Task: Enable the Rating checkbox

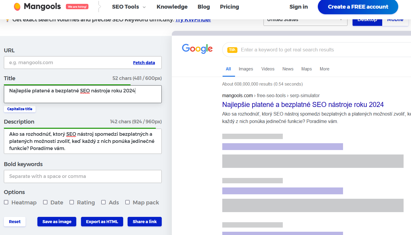Action: [x=72, y=202]
